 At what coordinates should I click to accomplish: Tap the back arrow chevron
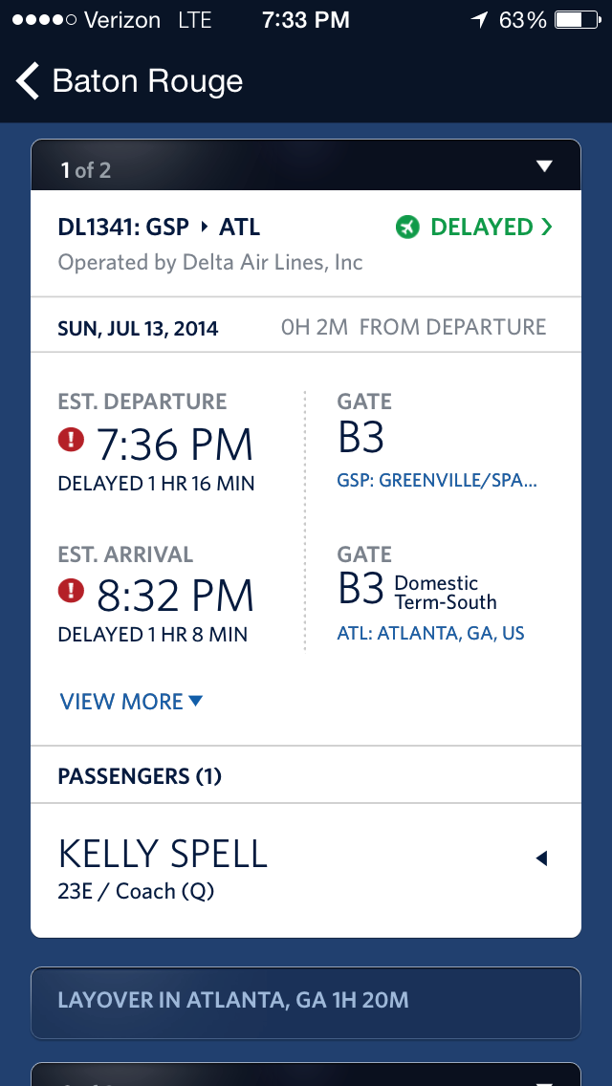(28, 81)
